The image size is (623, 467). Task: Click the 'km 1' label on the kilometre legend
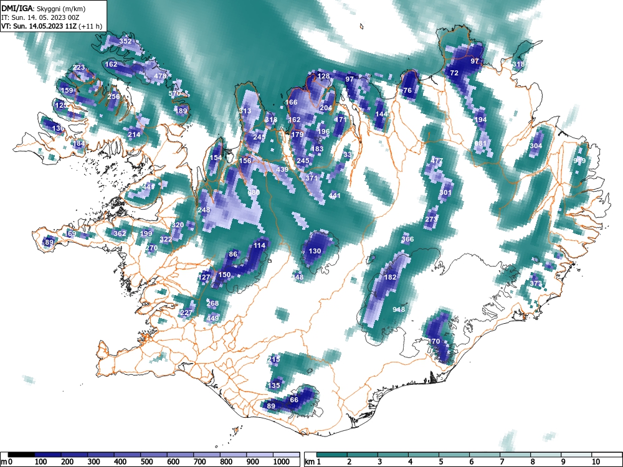coord(313,462)
